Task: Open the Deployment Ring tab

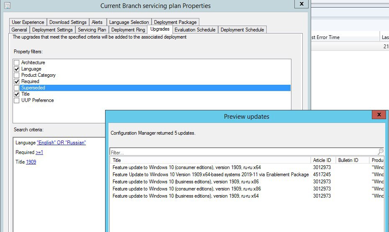Action: click(128, 30)
